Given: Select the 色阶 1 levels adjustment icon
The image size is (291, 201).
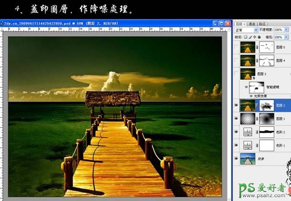Looking at the screenshot, I should point(247,144).
